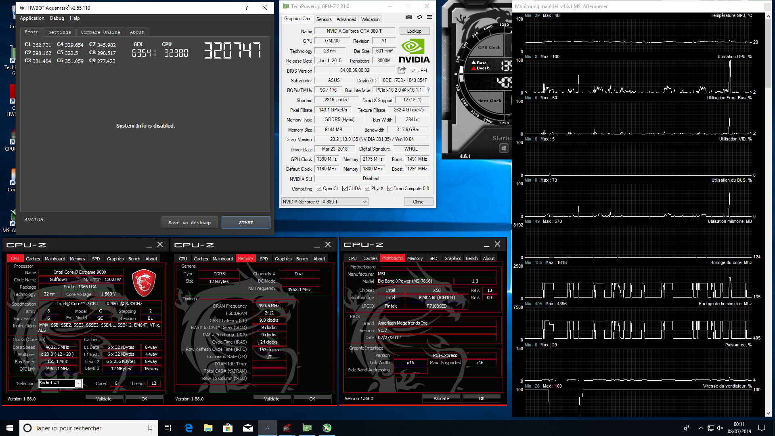The image size is (775, 436).
Task: Switch to the Compare Online tab
Action: (x=100, y=32)
